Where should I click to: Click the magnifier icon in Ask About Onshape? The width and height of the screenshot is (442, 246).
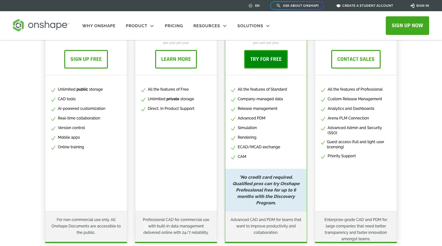click(278, 6)
